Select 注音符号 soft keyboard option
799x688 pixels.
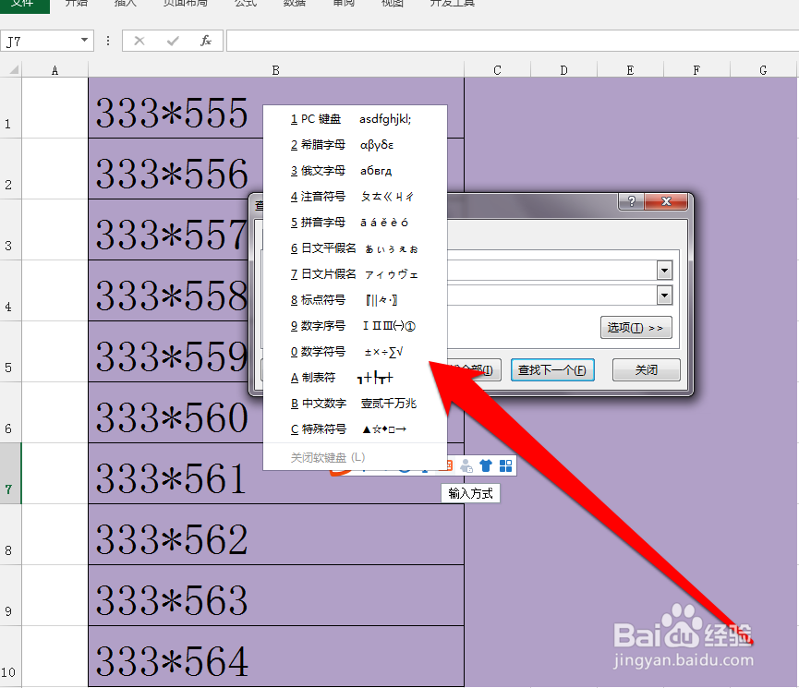[x=355, y=197]
